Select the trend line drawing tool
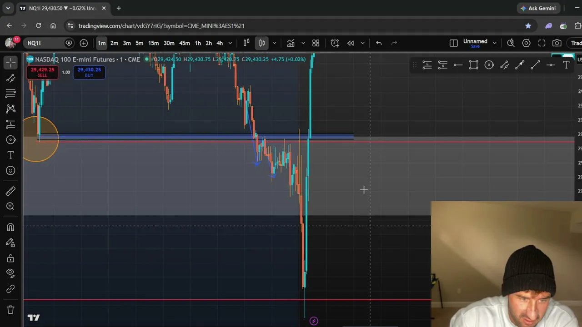 10,78
